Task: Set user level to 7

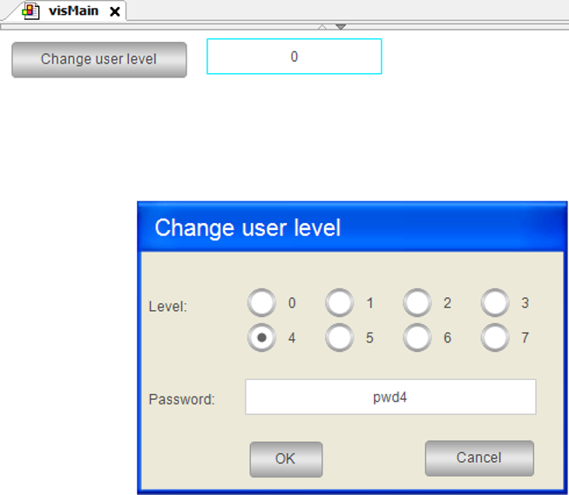Action: coord(495,337)
